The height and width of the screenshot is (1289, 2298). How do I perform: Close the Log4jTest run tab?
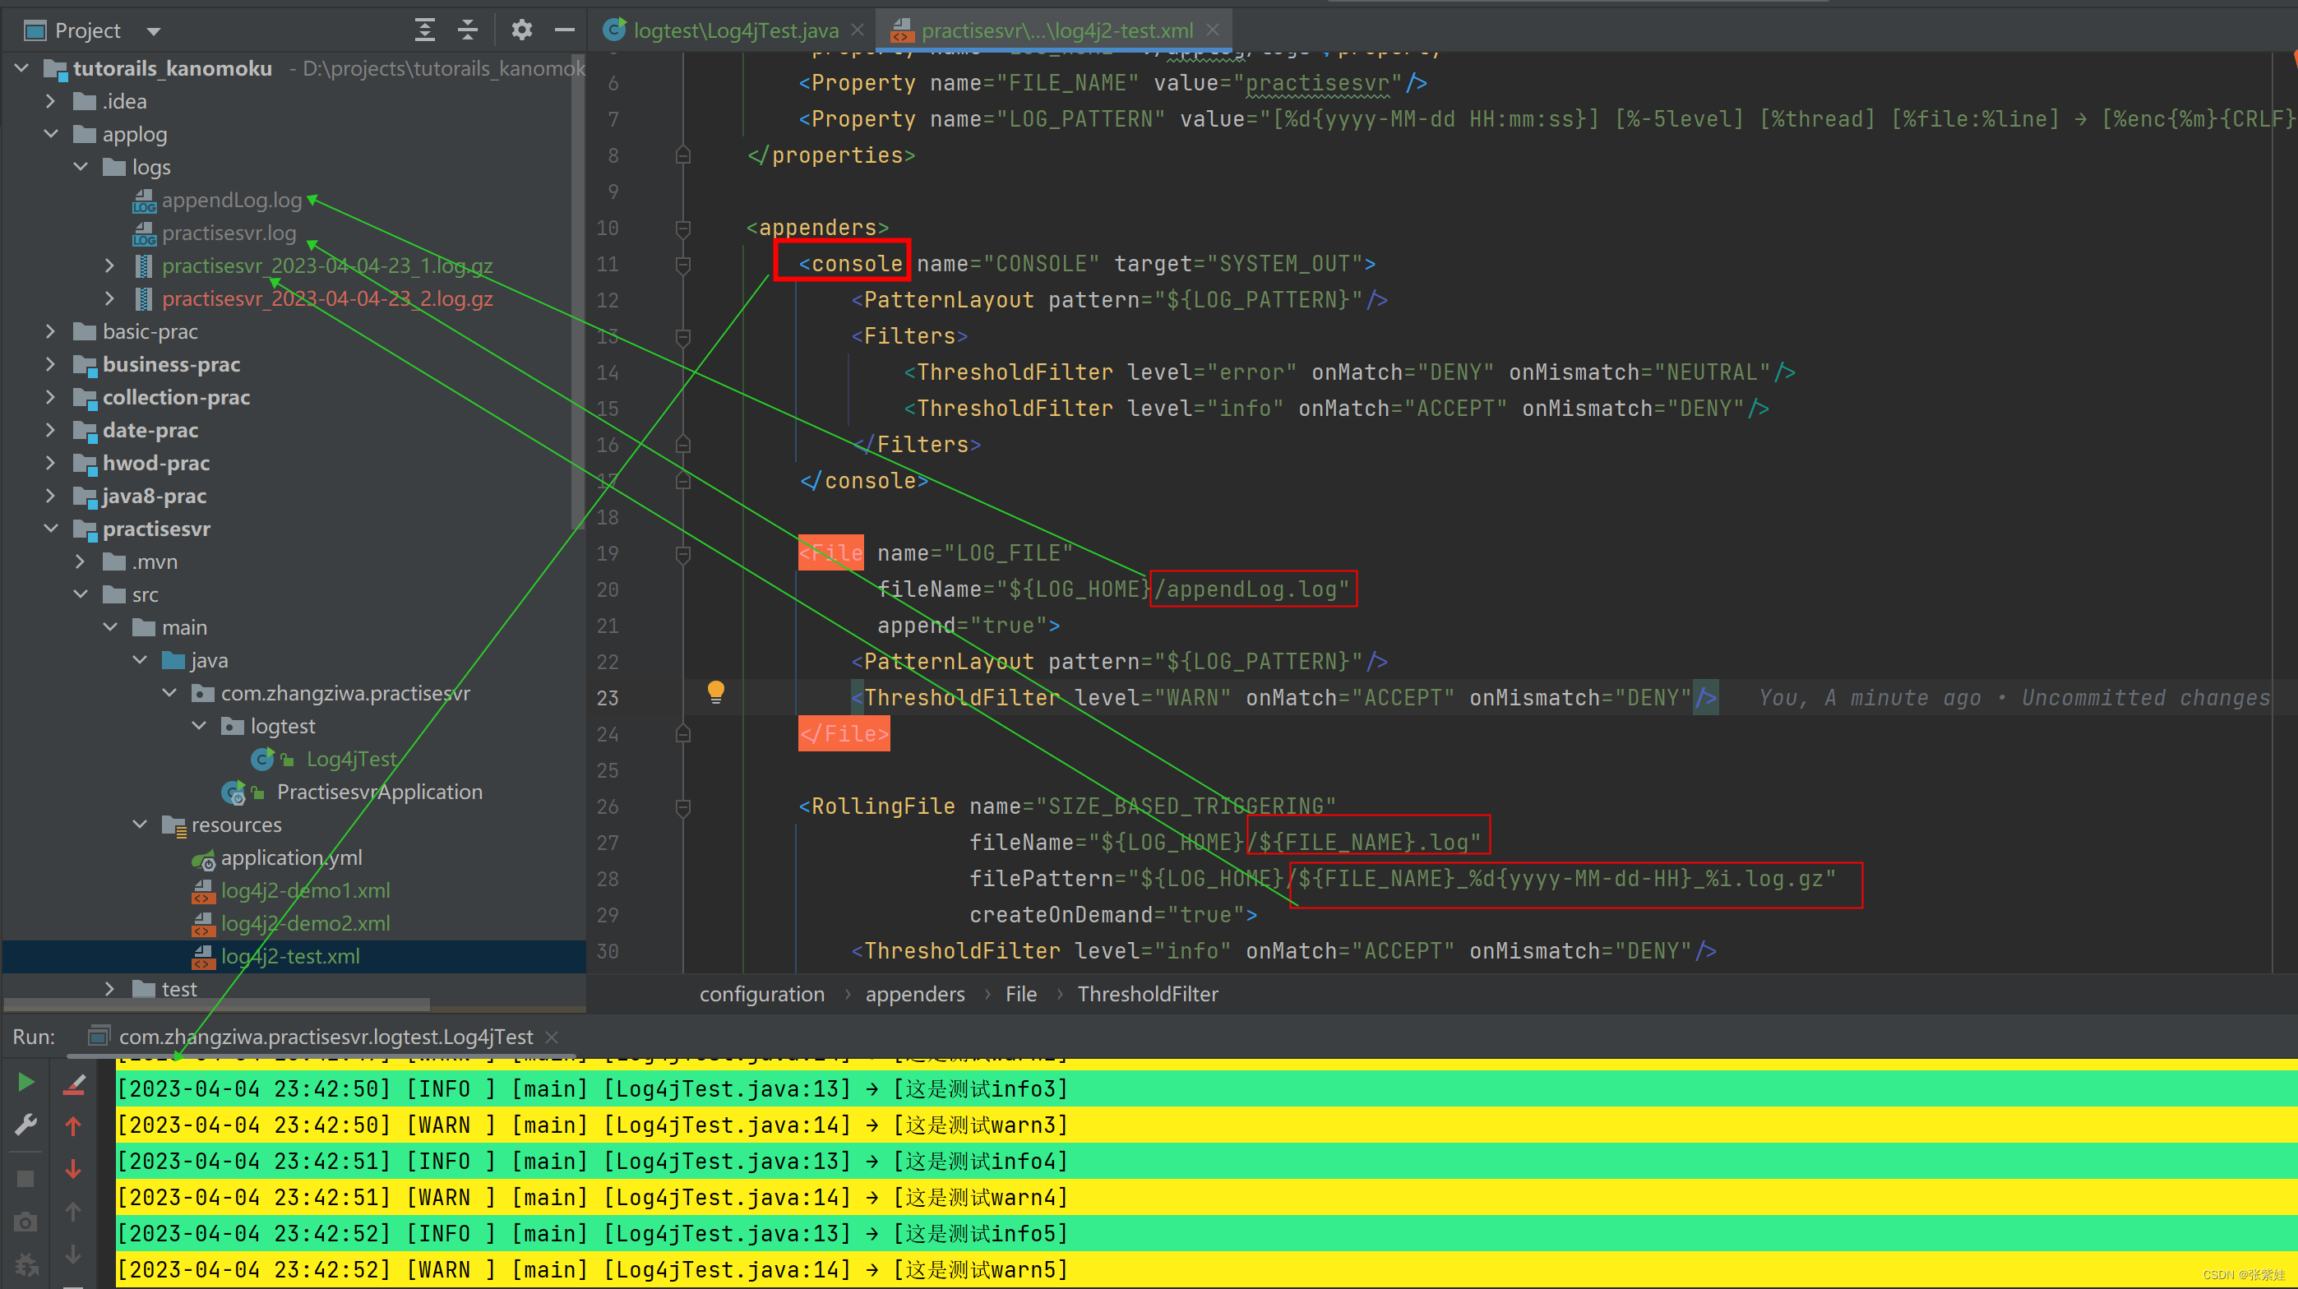pyautogui.click(x=552, y=1037)
